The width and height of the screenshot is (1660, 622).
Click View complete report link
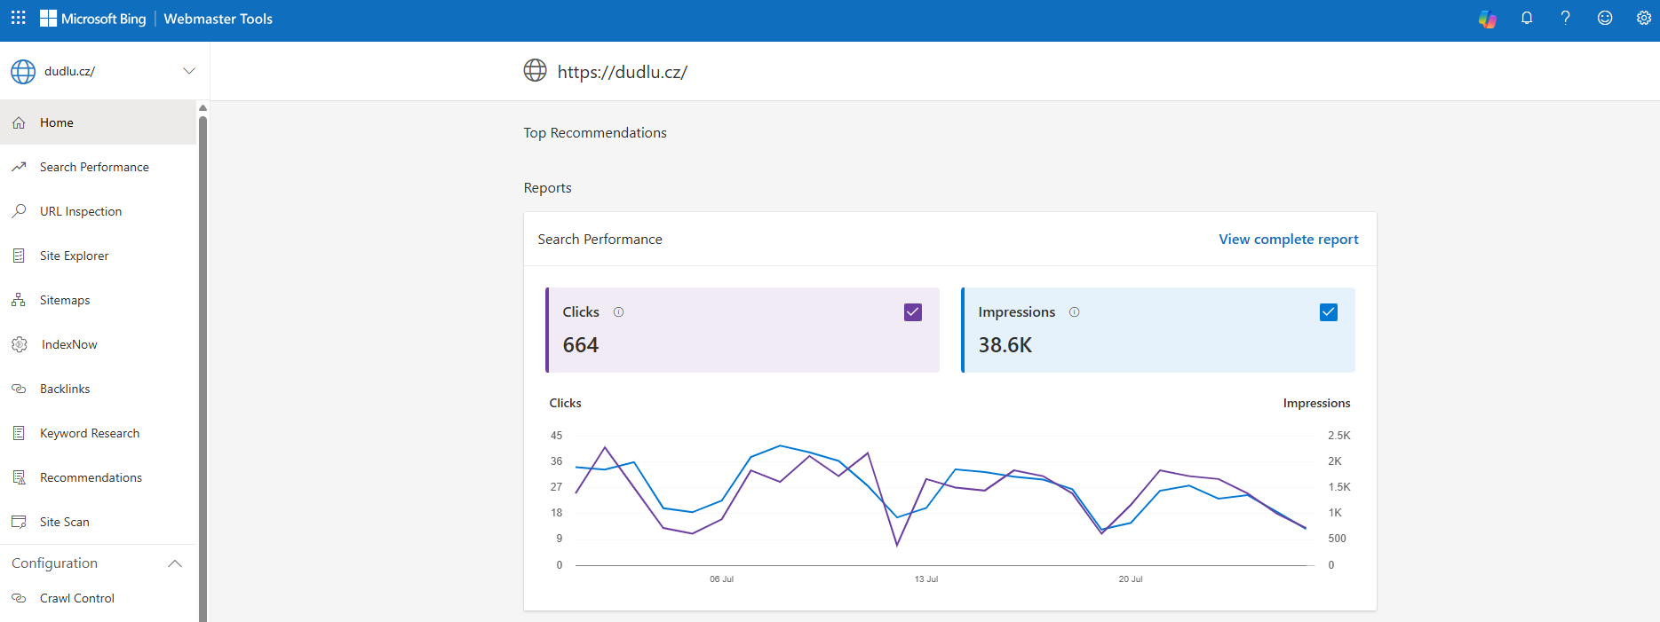1288,240
